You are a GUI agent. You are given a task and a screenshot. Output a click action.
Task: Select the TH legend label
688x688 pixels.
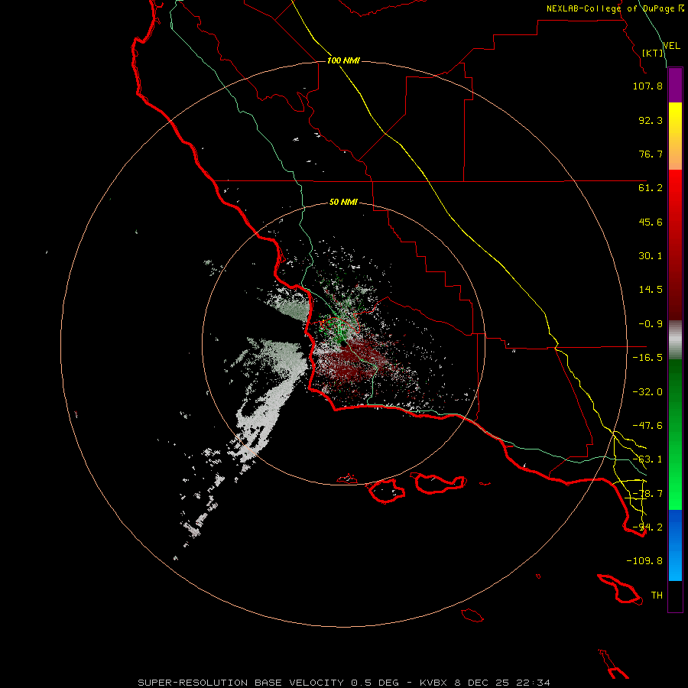(x=657, y=596)
